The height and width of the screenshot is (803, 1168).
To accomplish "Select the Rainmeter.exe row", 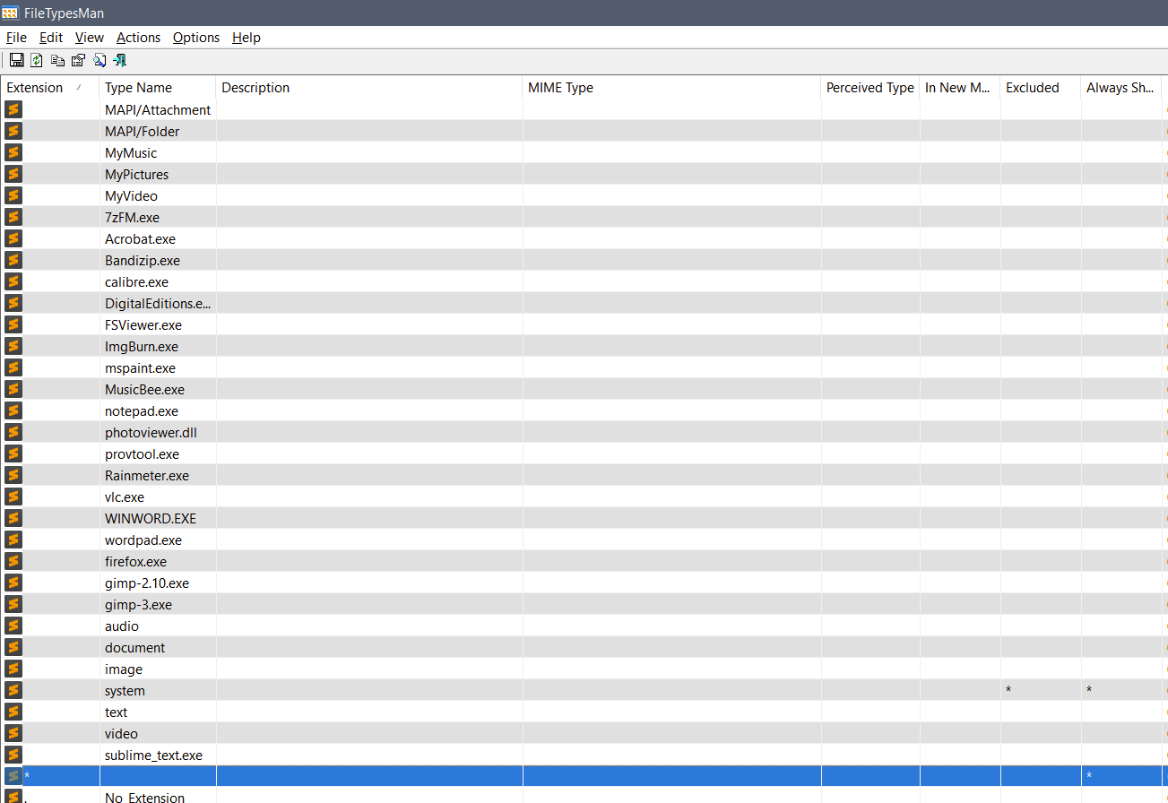I will click(584, 475).
